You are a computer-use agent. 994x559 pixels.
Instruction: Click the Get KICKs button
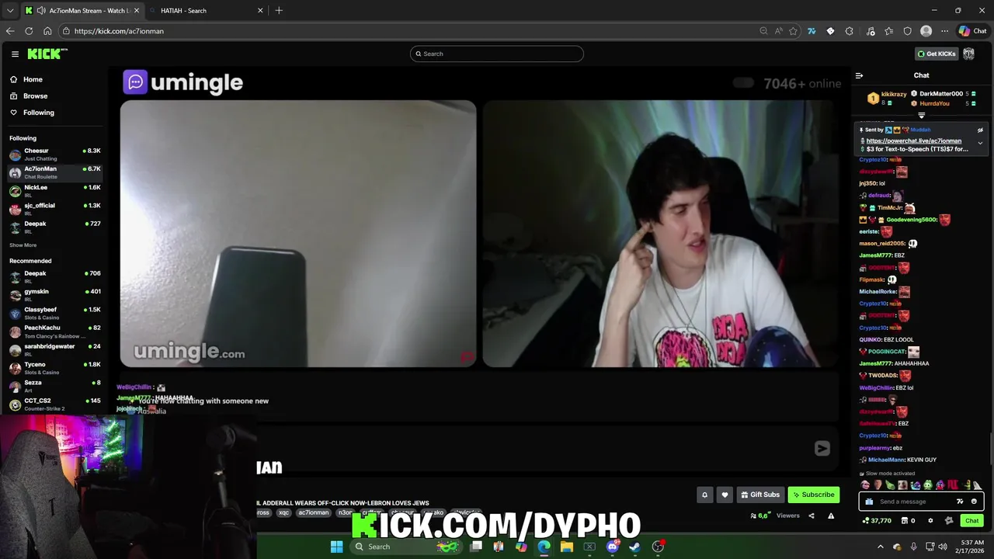coord(937,54)
